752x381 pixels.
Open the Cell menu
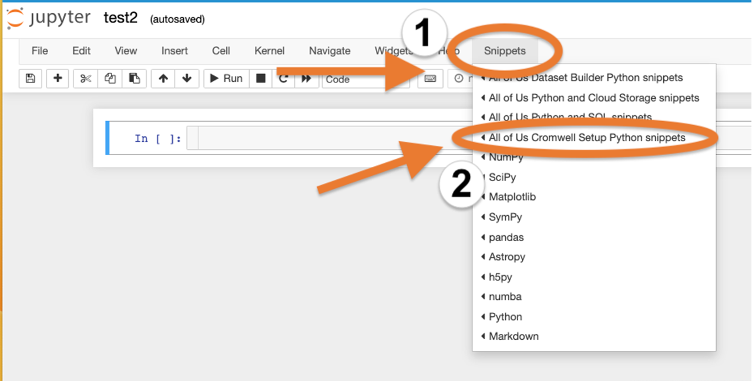tap(221, 51)
